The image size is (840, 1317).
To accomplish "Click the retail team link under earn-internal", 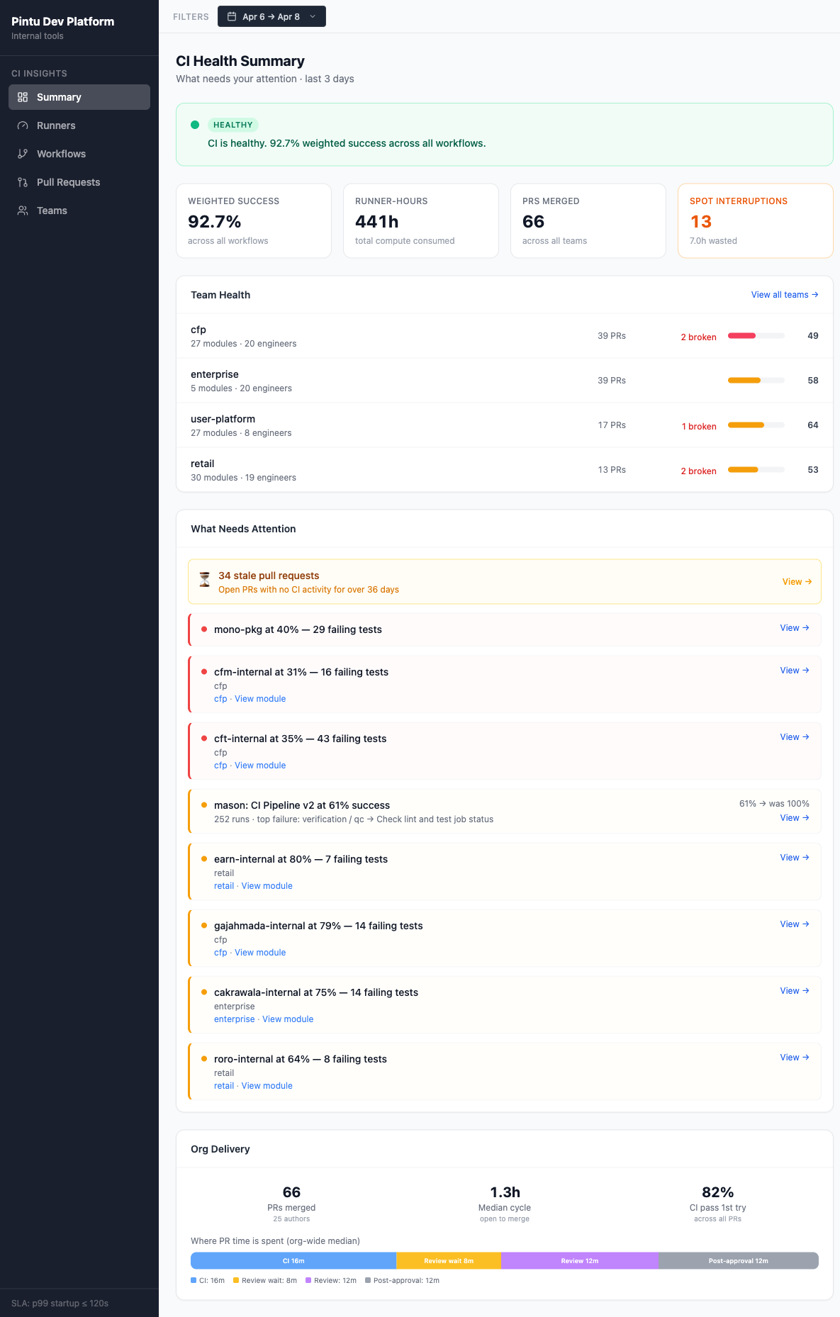I will pyautogui.click(x=224, y=886).
